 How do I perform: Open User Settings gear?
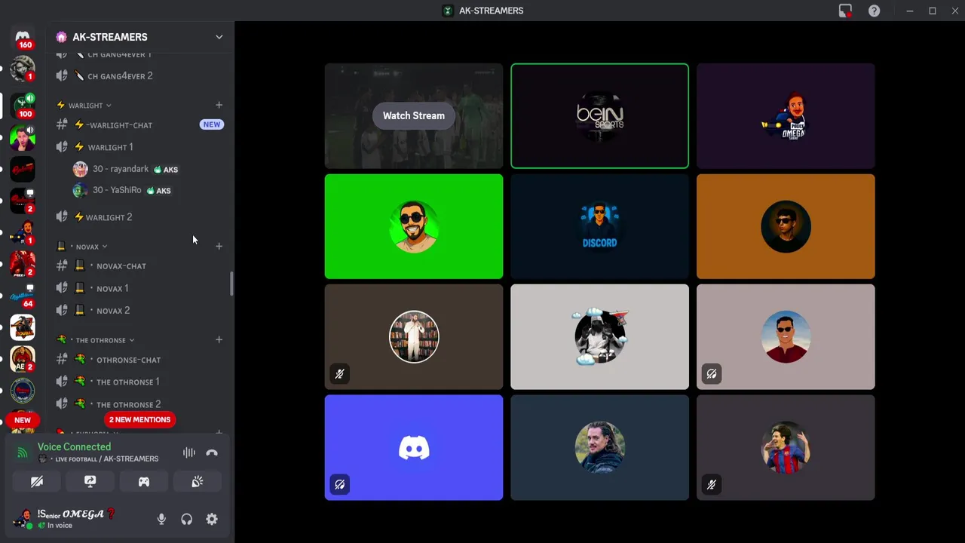click(212, 519)
